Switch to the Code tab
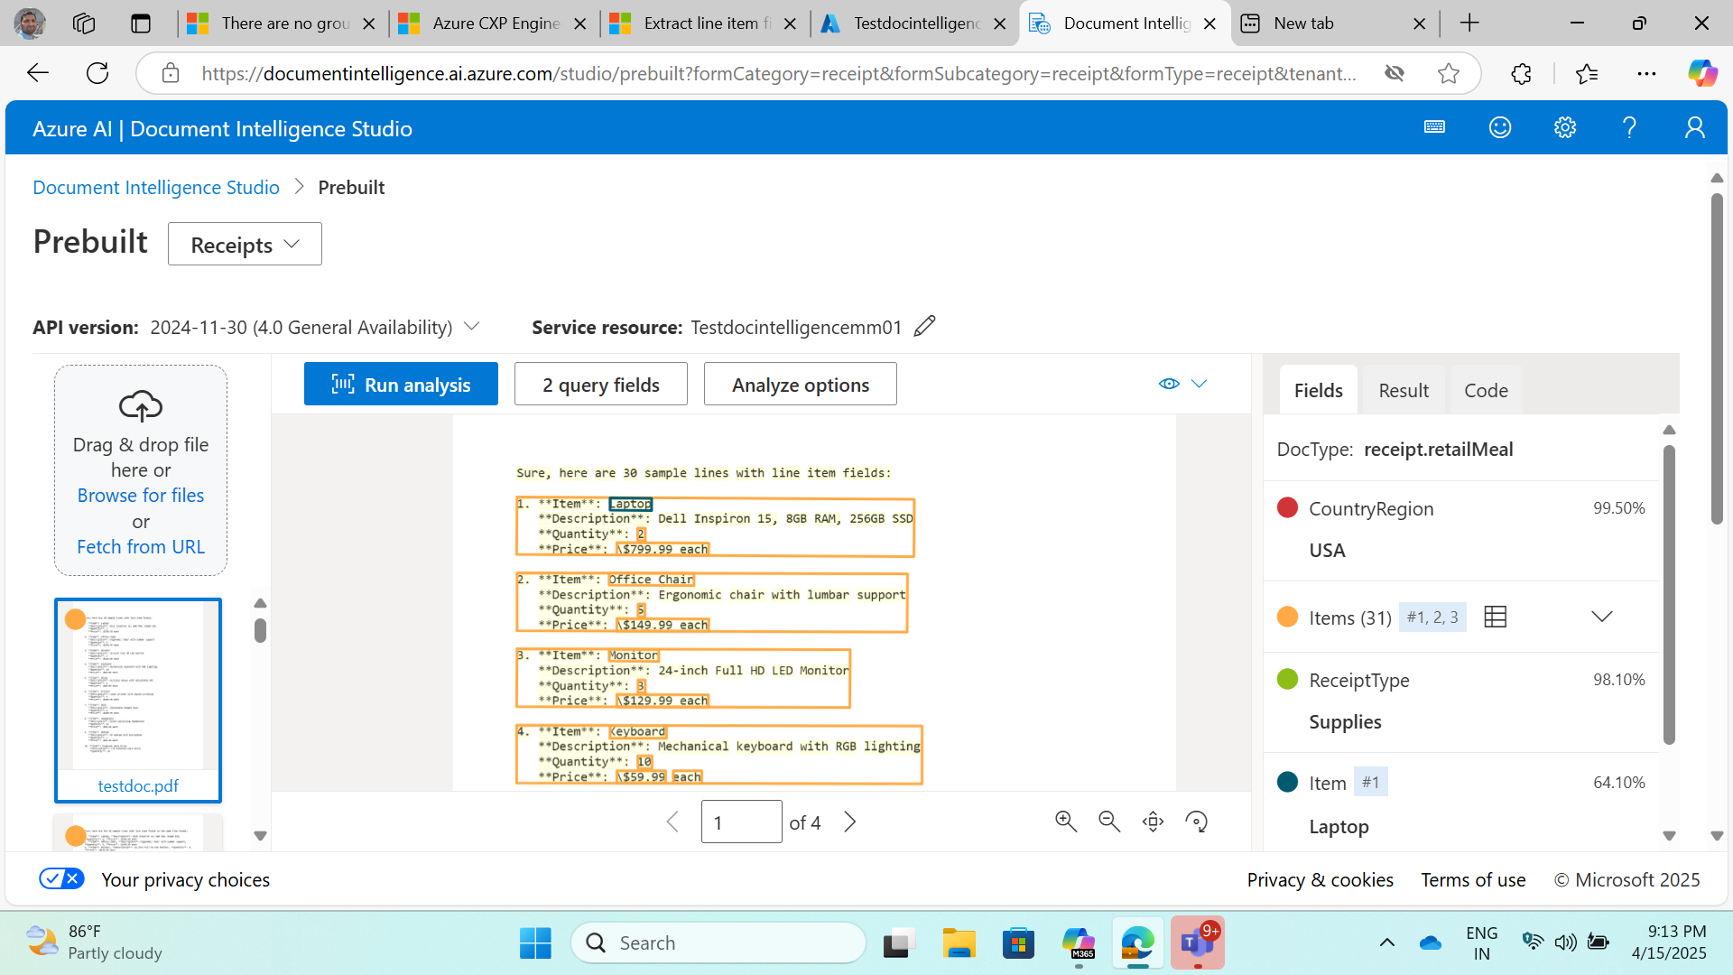1733x975 pixels. point(1485,390)
